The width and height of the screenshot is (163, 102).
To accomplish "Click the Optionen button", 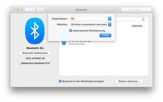I will tap(137, 26).
